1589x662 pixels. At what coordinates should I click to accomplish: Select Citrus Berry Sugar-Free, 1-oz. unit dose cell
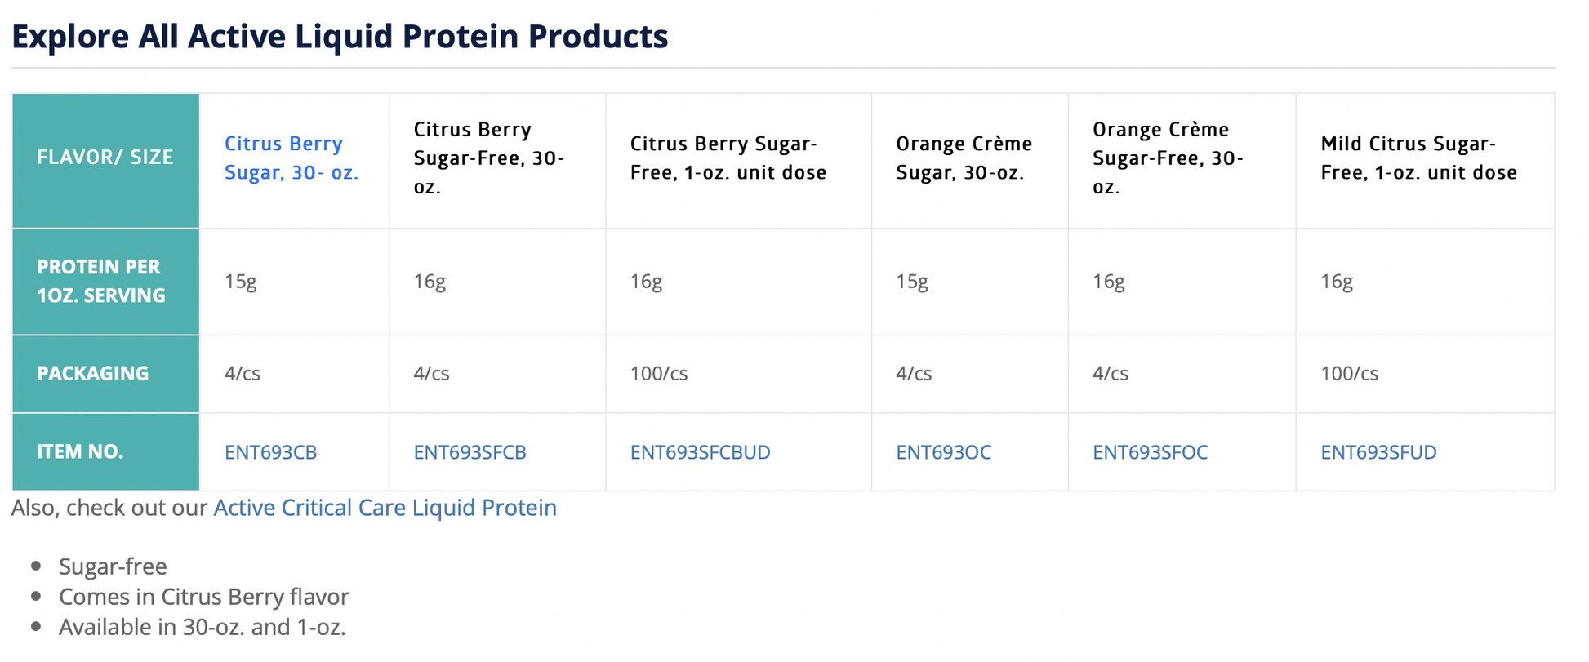(x=728, y=158)
